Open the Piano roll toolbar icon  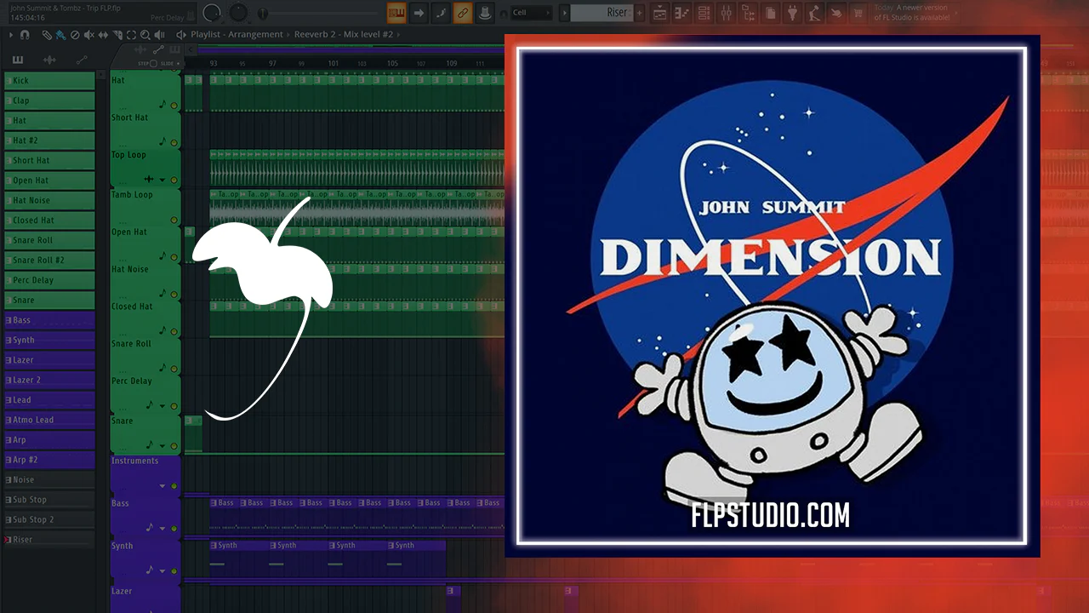(x=682, y=13)
